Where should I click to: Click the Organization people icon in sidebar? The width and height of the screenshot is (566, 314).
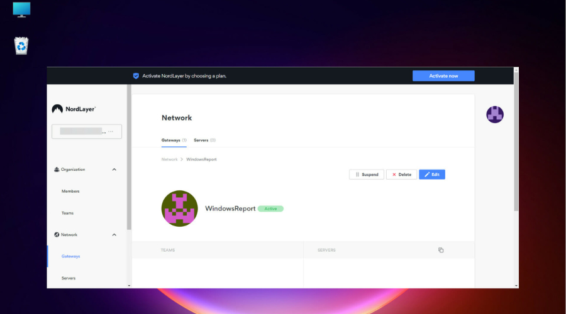click(57, 170)
